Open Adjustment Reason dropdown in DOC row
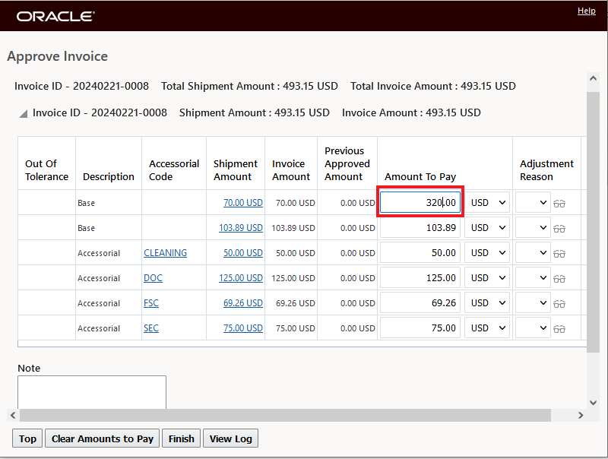 point(533,278)
